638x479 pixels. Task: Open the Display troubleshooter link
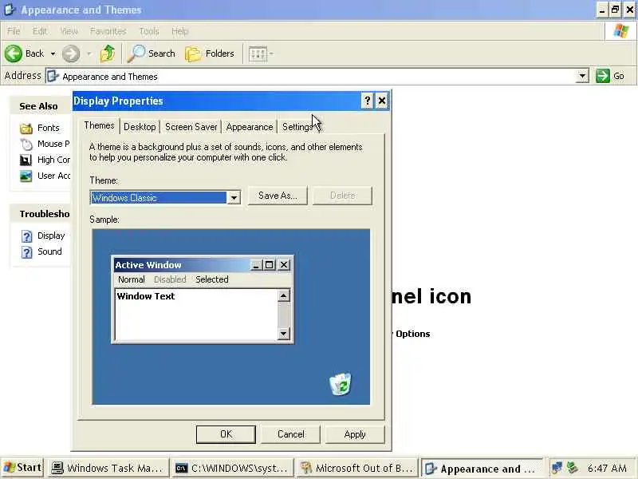pyautogui.click(x=51, y=236)
